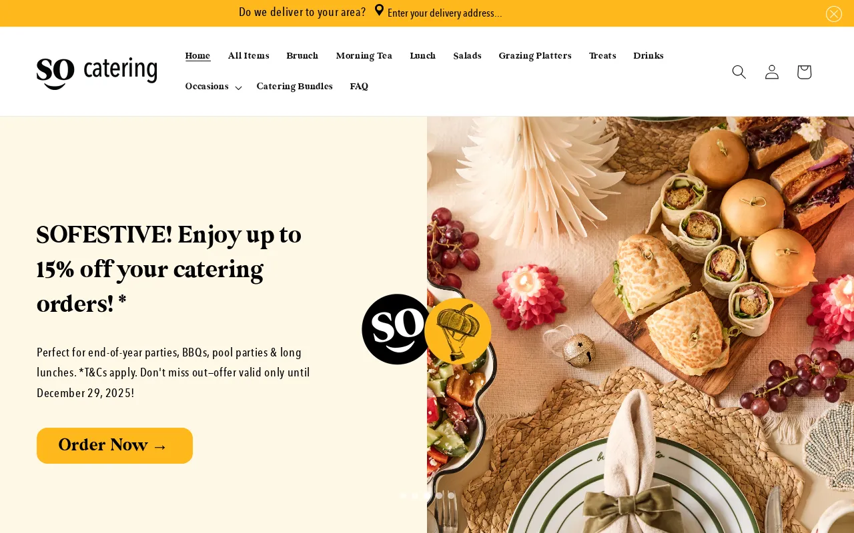Open the account login icon
The height and width of the screenshot is (533, 854).
(x=771, y=72)
